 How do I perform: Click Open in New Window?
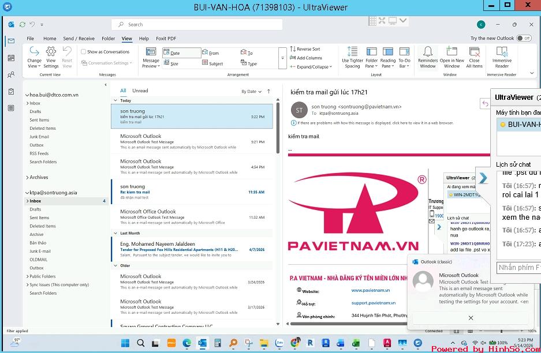pyautogui.click(x=452, y=57)
